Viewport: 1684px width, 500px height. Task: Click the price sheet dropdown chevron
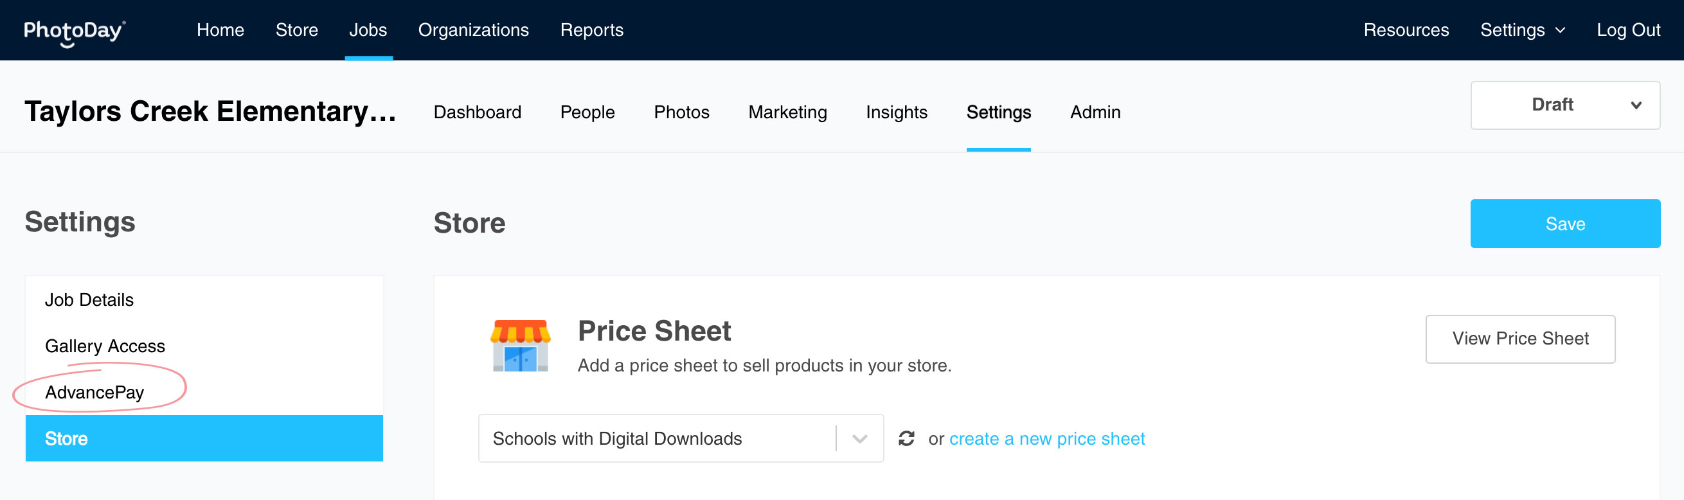(859, 438)
